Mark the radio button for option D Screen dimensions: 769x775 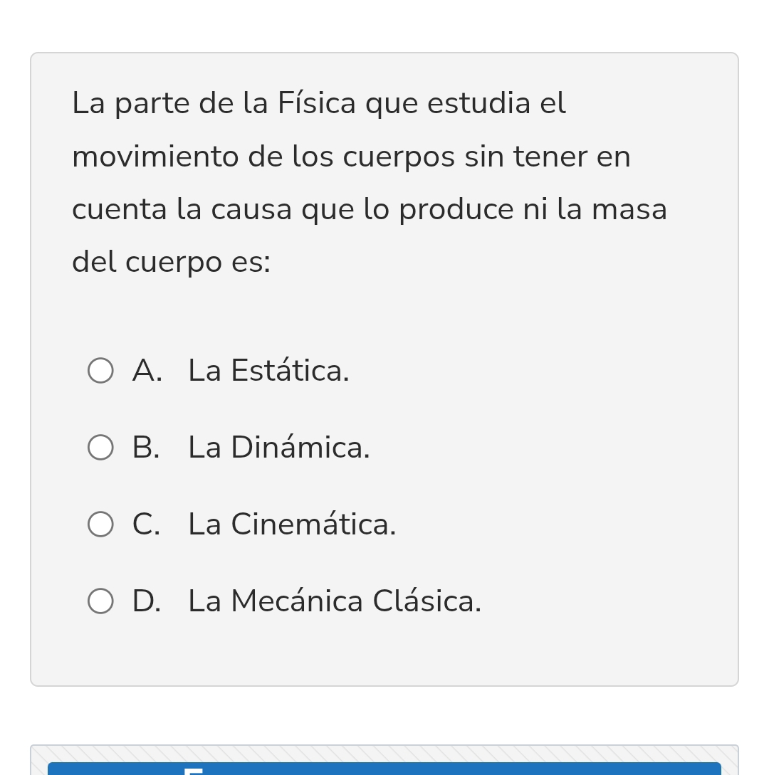click(x=100, y=601)
